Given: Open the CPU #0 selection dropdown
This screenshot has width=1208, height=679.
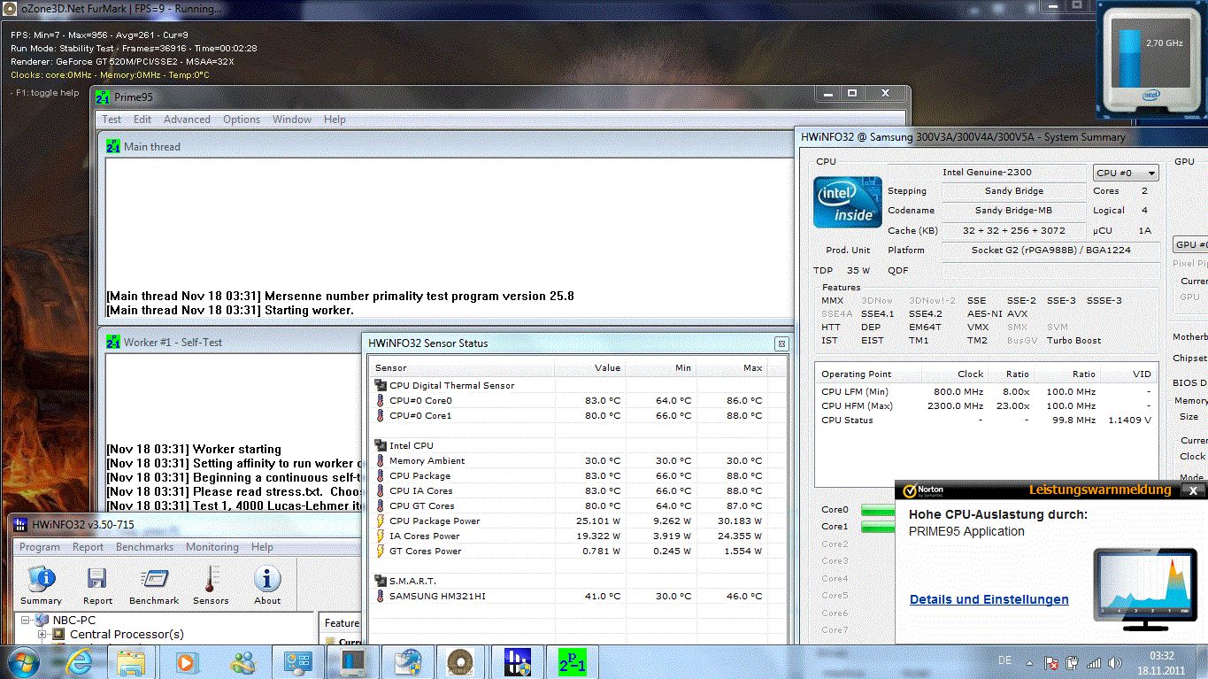Looking at the screenshot, I should pos(1126,173).
